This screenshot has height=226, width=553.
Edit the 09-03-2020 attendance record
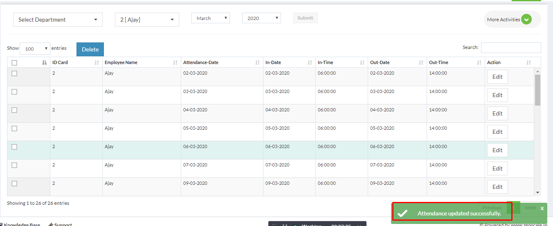click(497, 187)
